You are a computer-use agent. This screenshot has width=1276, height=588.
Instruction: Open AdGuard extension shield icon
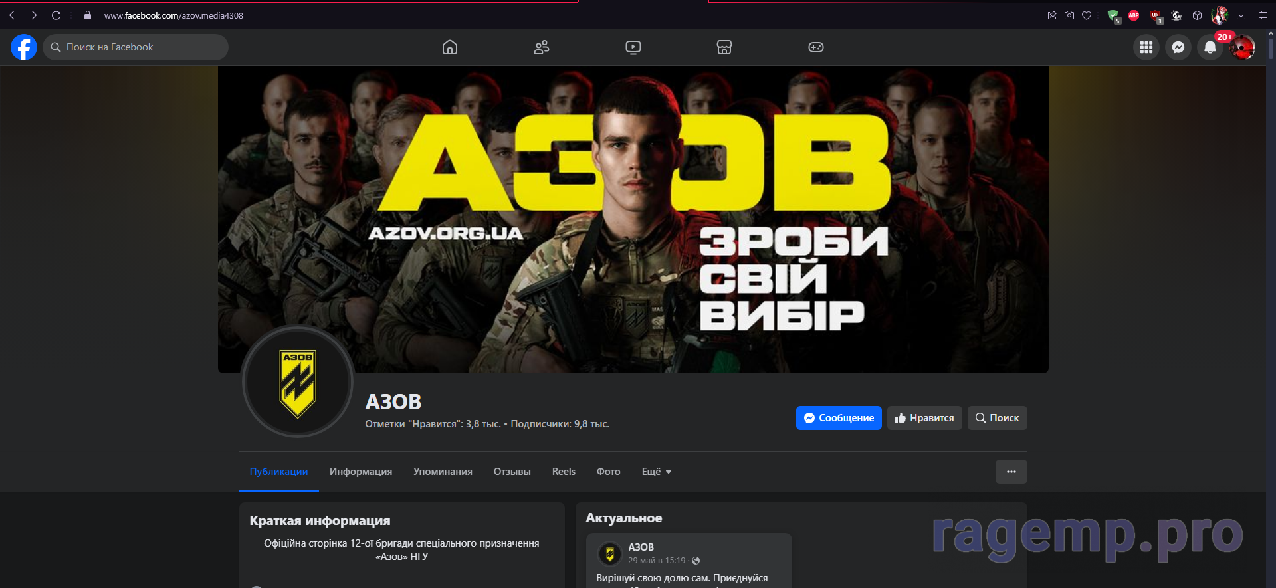[1114, 16]
